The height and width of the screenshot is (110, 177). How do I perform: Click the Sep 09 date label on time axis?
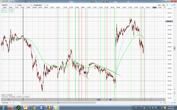[x=35, y=8]
